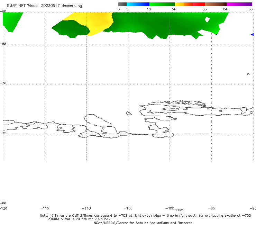This screenshot has height=225, width=256.
Task: Click the latitude label '-65'
Action: pos(3,44)
